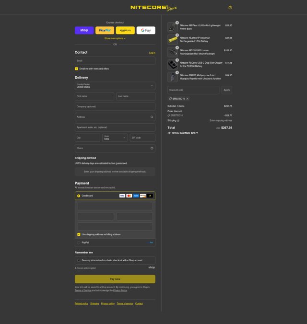Viewport: 307px width, 324px height.
Task: Open the State dropdown
Action: click(x=115, y=138)
